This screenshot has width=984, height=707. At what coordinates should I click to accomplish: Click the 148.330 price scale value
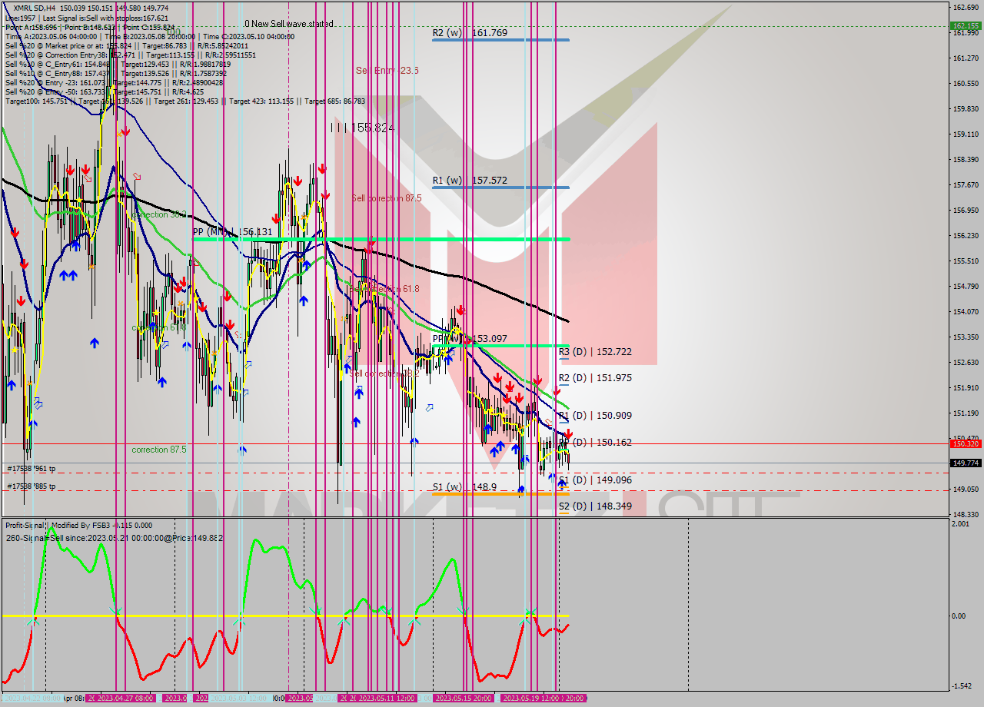(966, 514)
